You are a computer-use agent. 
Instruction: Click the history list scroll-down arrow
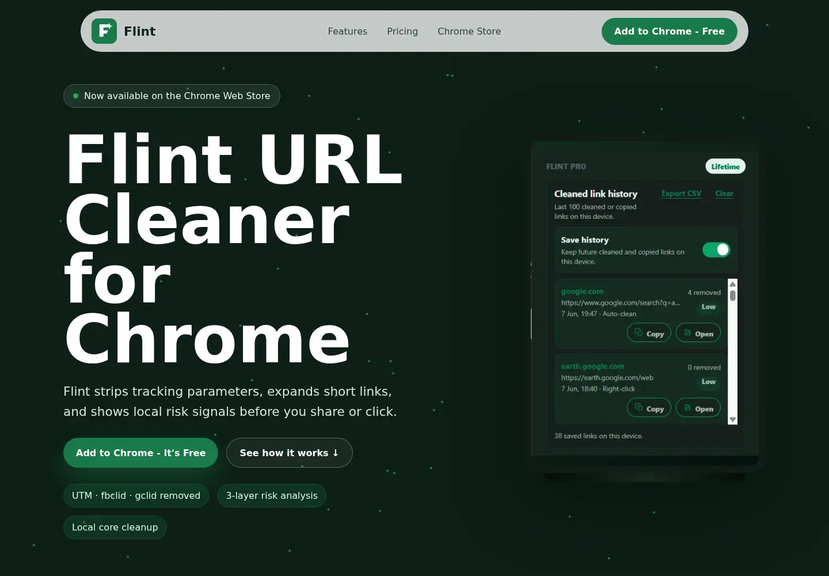pos(733,420)
